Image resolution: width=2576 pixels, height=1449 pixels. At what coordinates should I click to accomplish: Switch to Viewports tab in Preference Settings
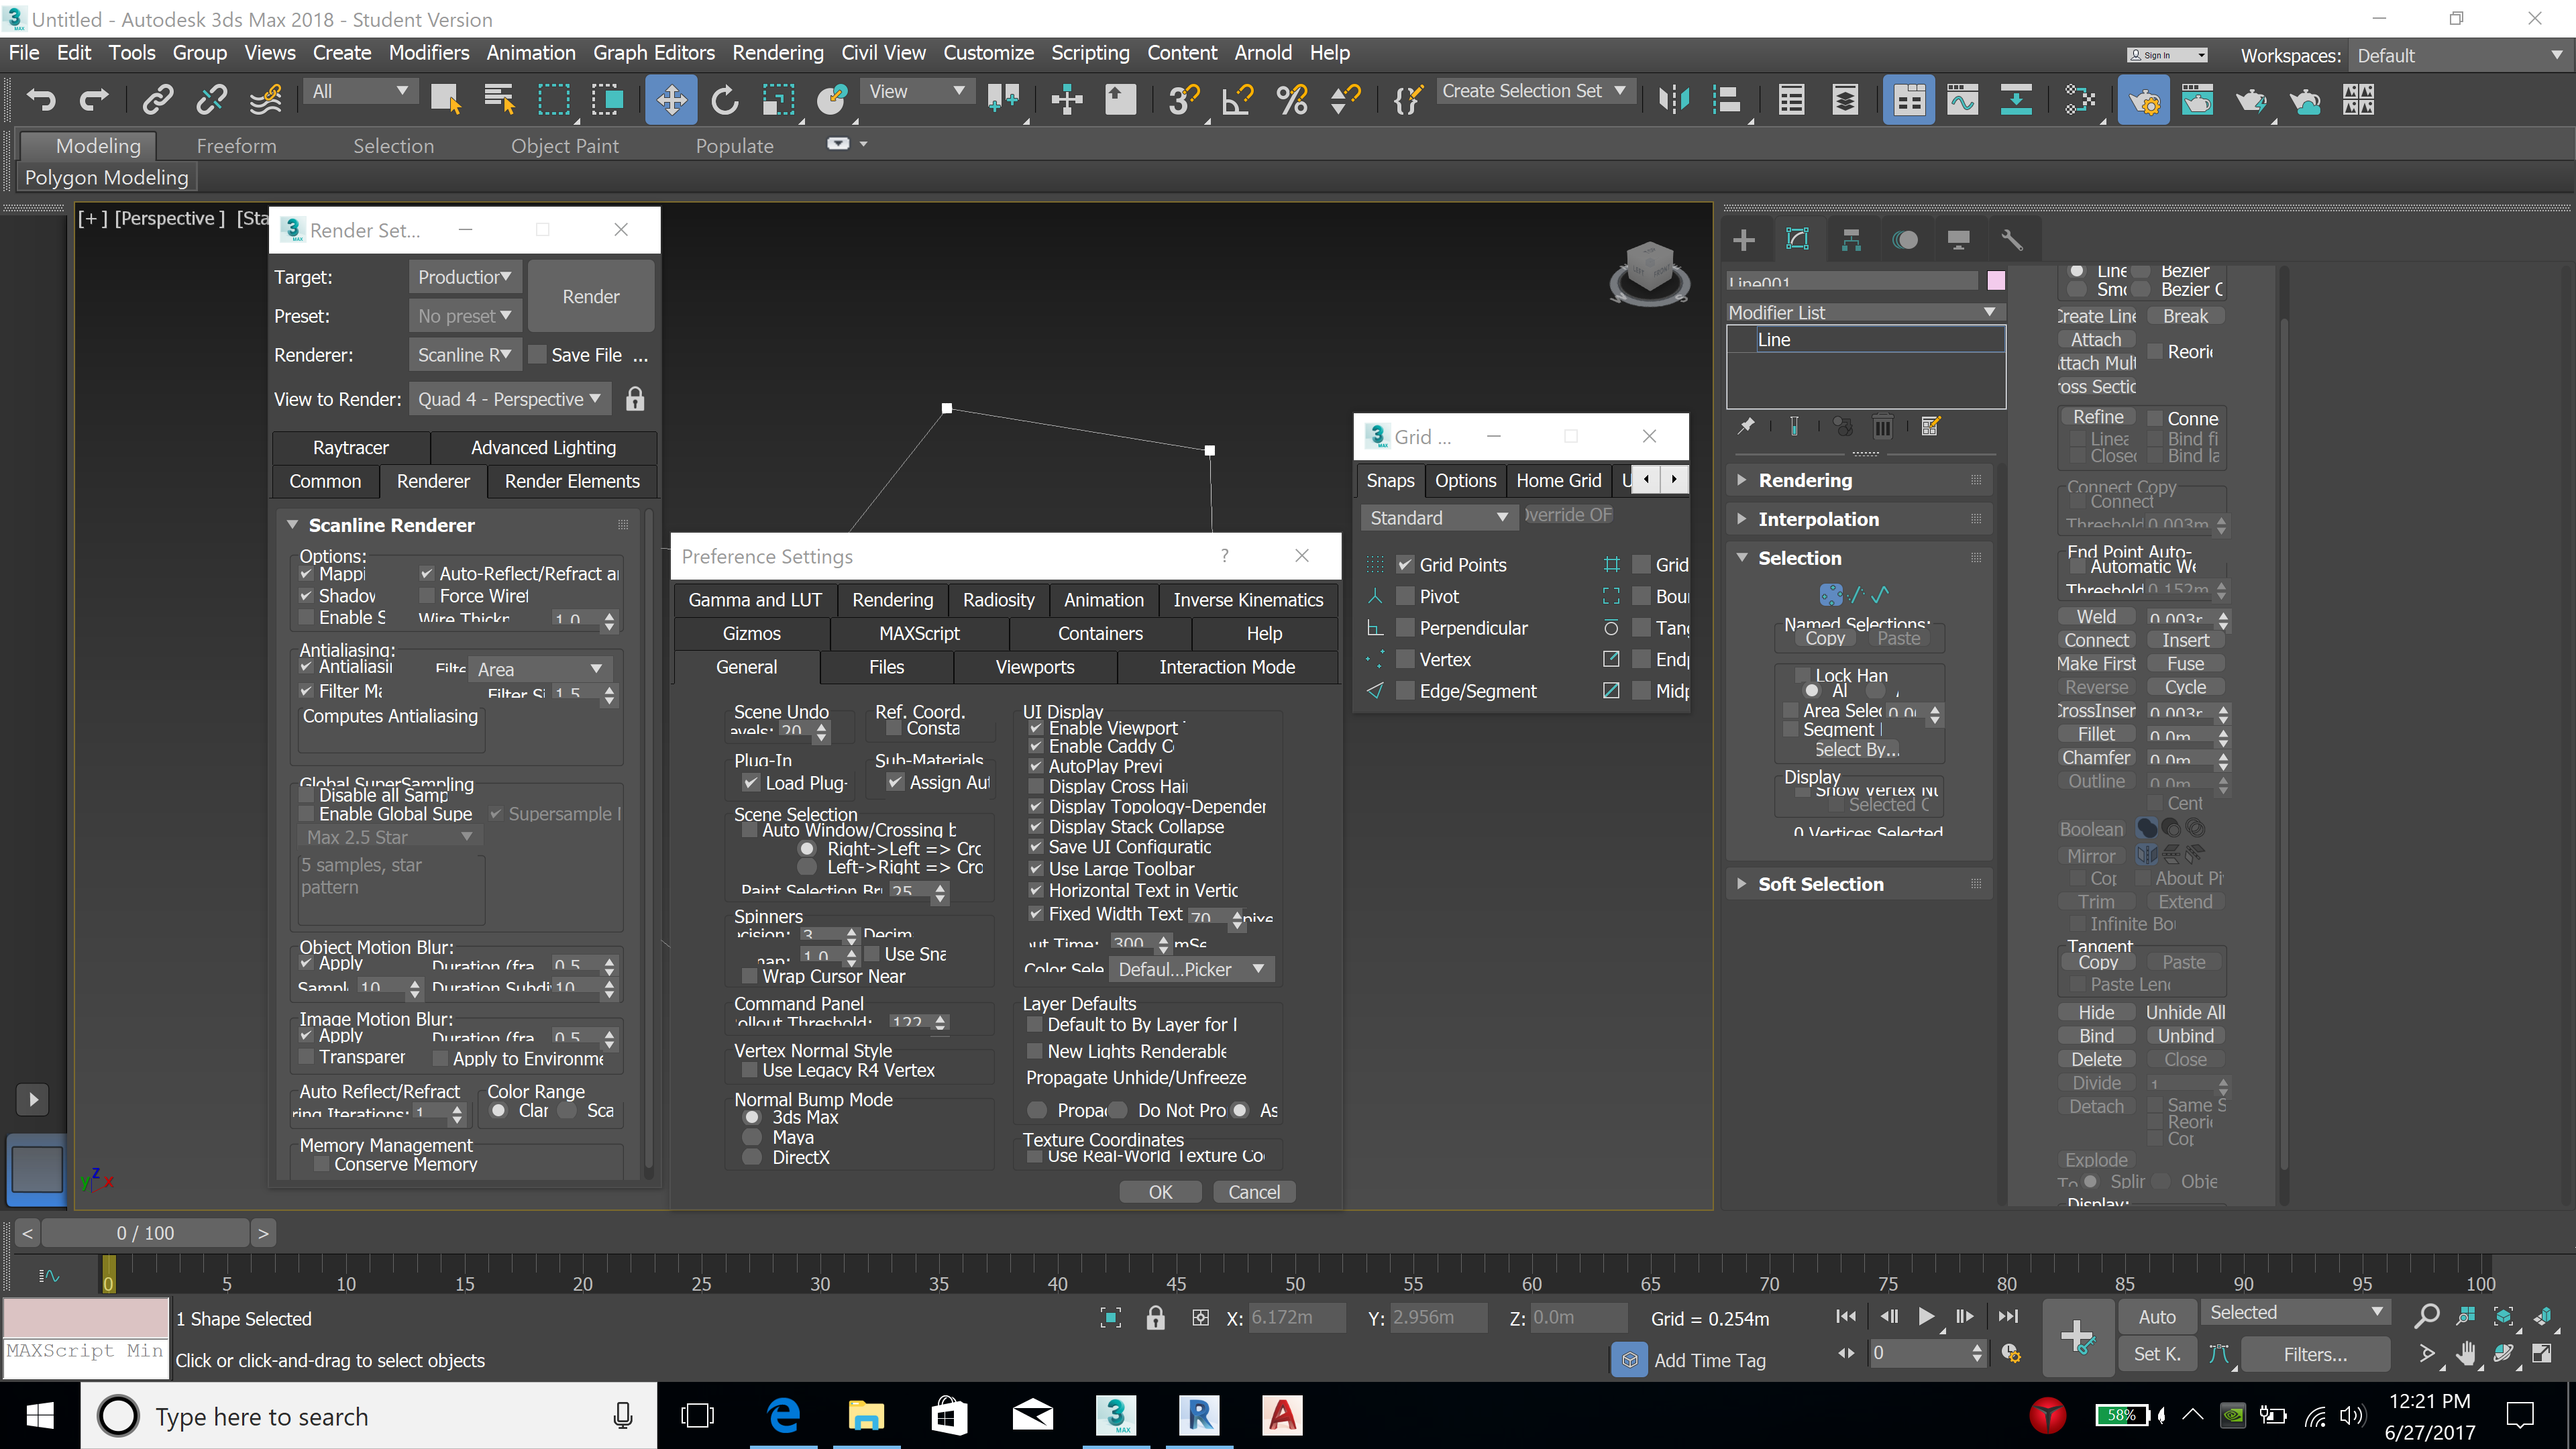[1034, 667]
